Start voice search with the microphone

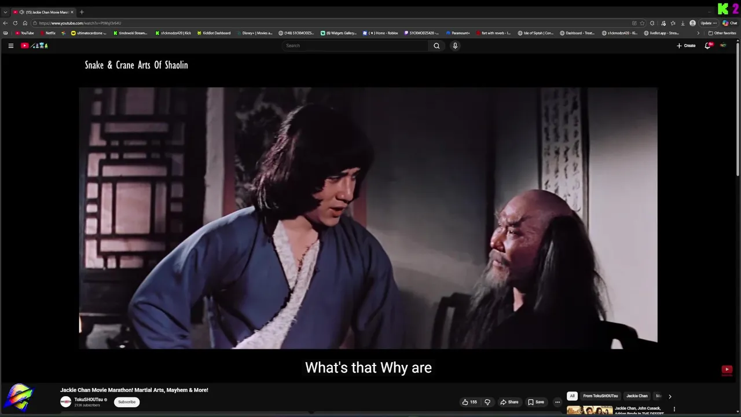(455, 46)
